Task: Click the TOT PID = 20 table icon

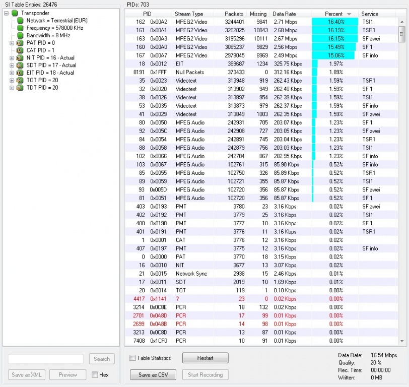Action: (20, 80)
